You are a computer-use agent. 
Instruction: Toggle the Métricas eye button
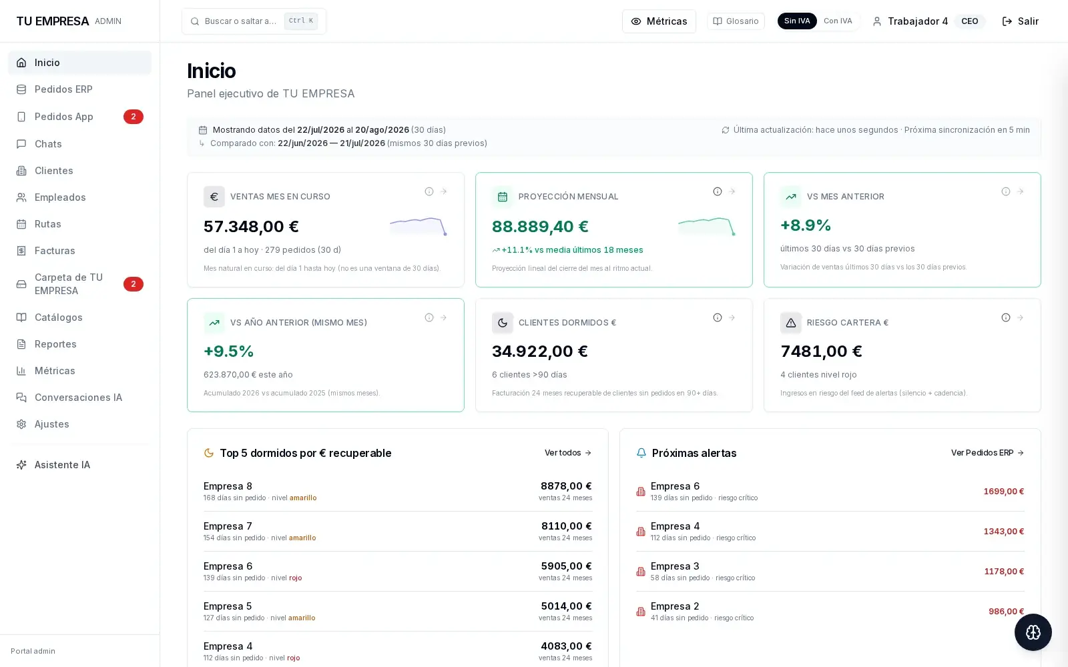pyautogui.click(x=659, y=21)
